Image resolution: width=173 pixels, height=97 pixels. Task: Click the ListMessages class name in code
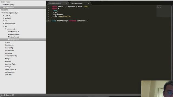63,21
